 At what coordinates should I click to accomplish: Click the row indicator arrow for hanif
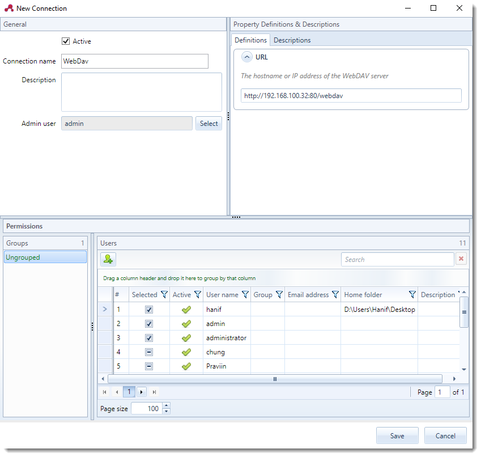click(105, 309)
